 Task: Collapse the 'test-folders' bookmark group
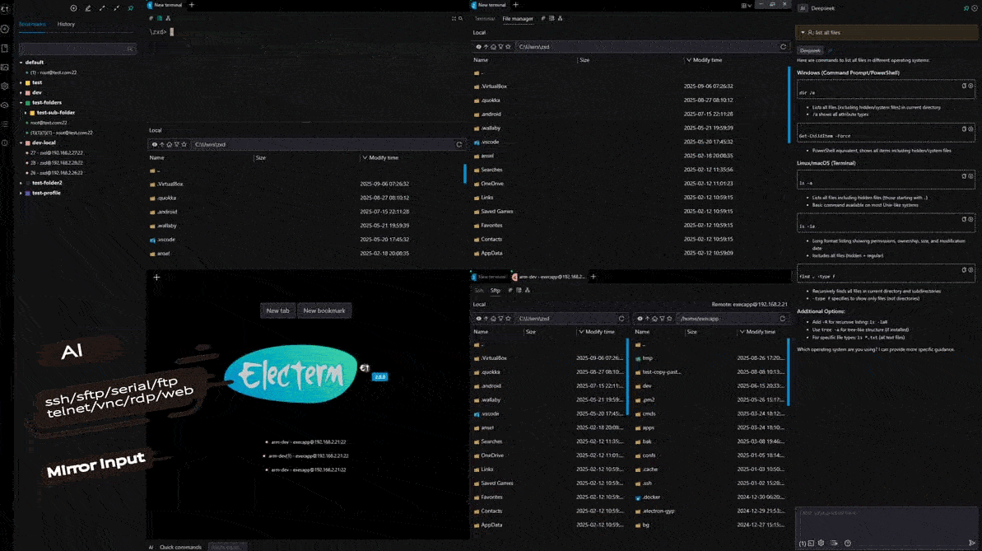pyautogui.click(x=21, y=103)
